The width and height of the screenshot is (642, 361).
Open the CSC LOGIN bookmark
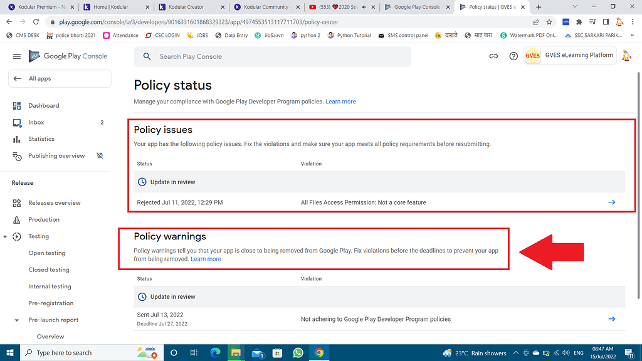[162, 36]
